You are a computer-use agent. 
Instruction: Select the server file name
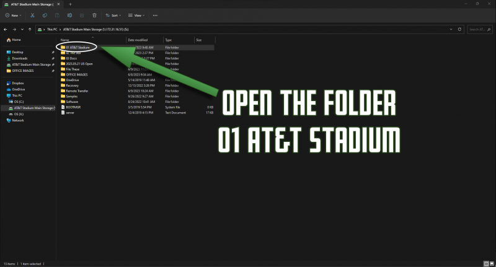point(70,113)
